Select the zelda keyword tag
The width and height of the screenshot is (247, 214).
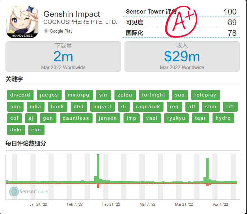pos(125,95)
